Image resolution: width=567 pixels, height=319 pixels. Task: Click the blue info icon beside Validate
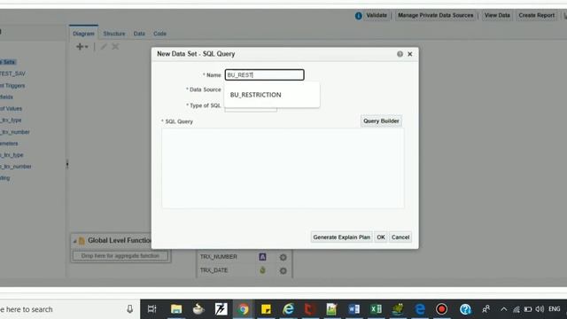[x=358, y=16]
